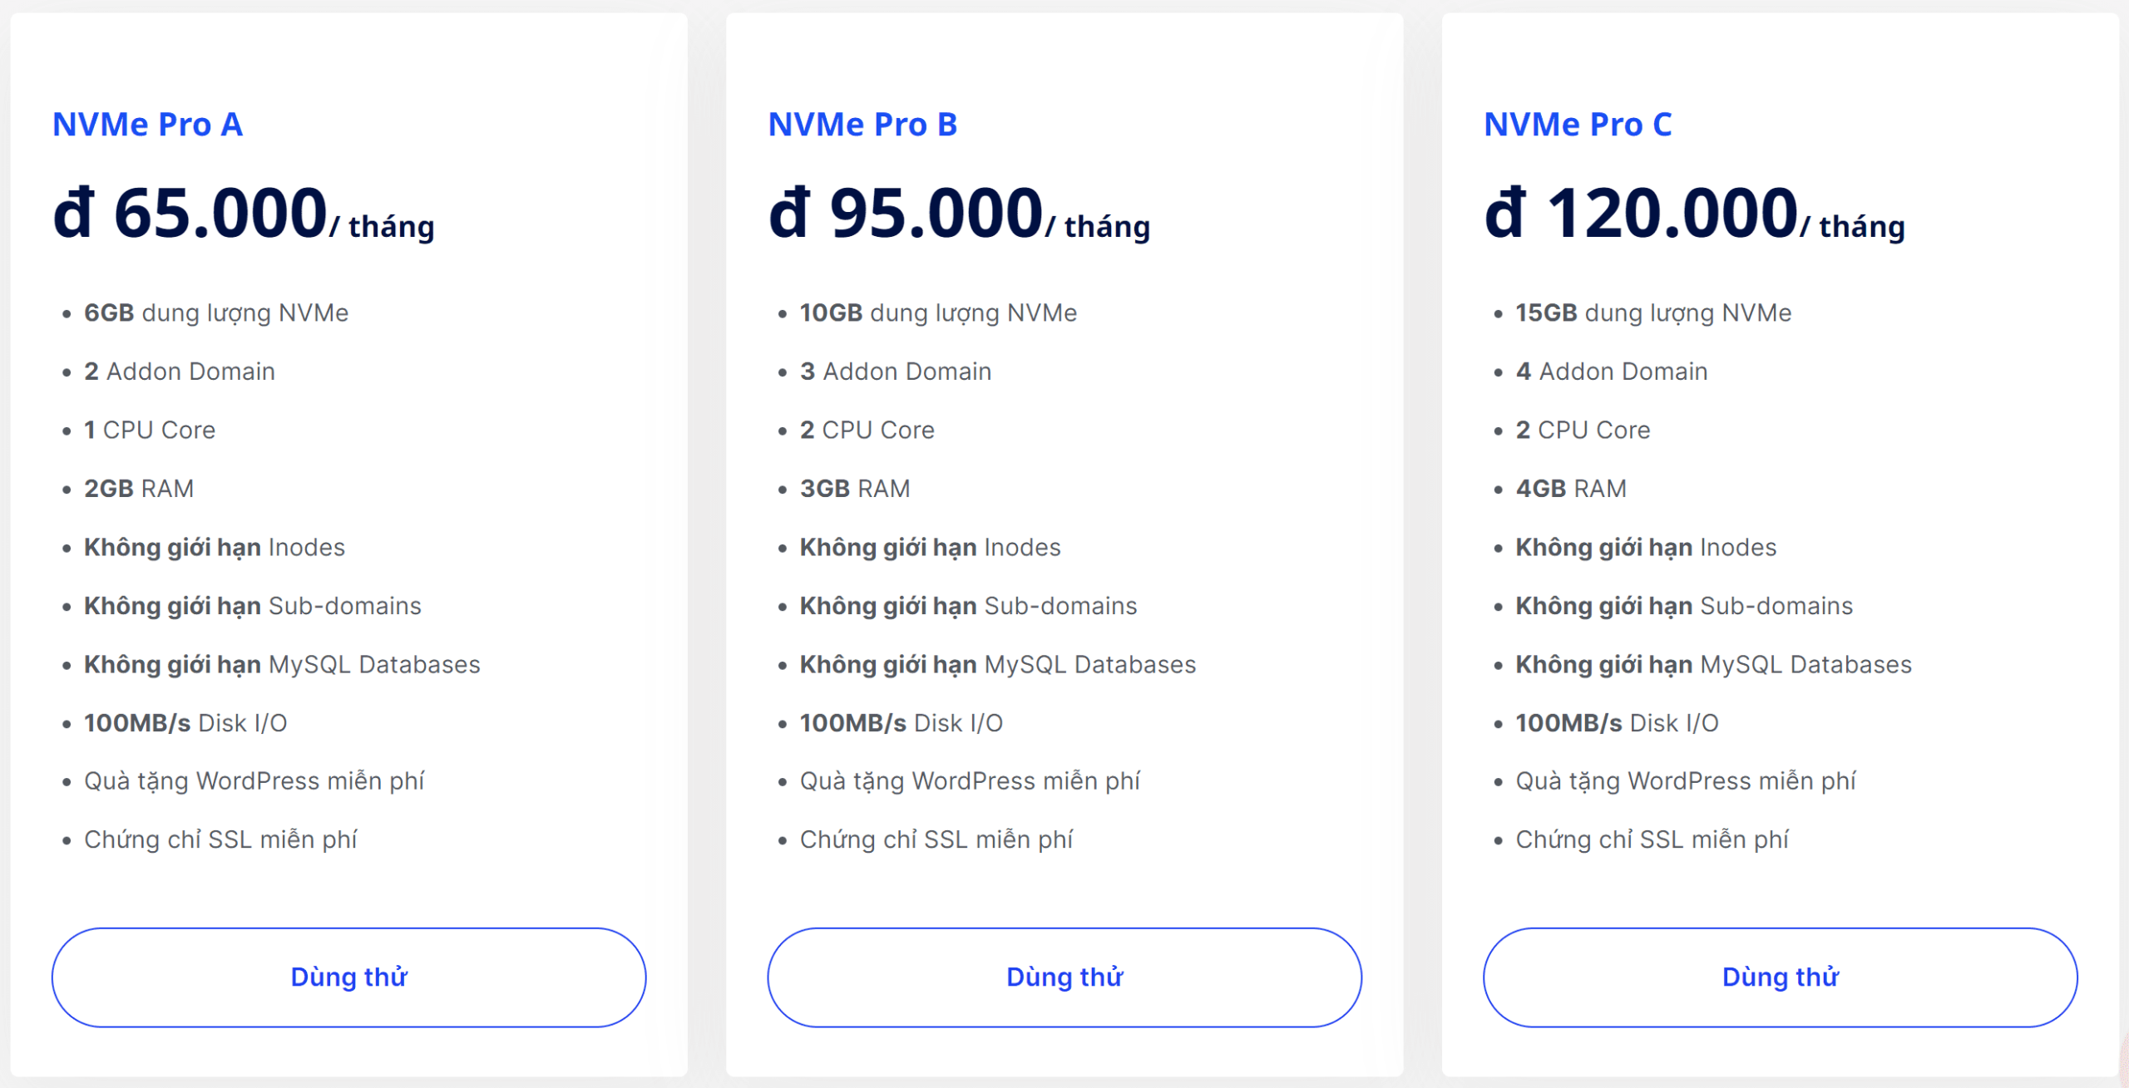Image resolution: width=2129 pixels, height=1088 pixels.
Task: Select the 15GB dung lượng NVMe feature
Action: (x=1653, y=313)
